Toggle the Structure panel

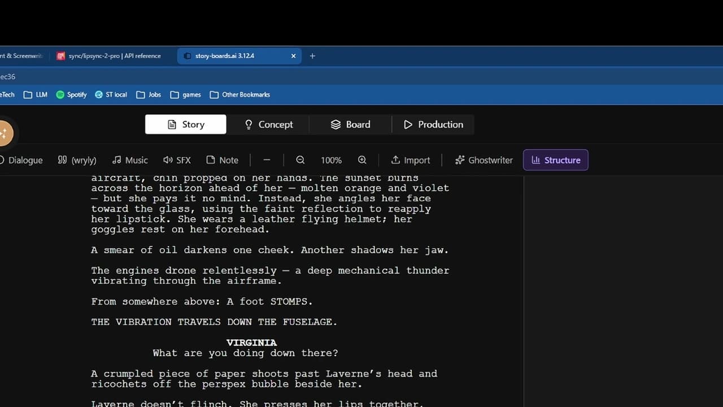point(556,160)
